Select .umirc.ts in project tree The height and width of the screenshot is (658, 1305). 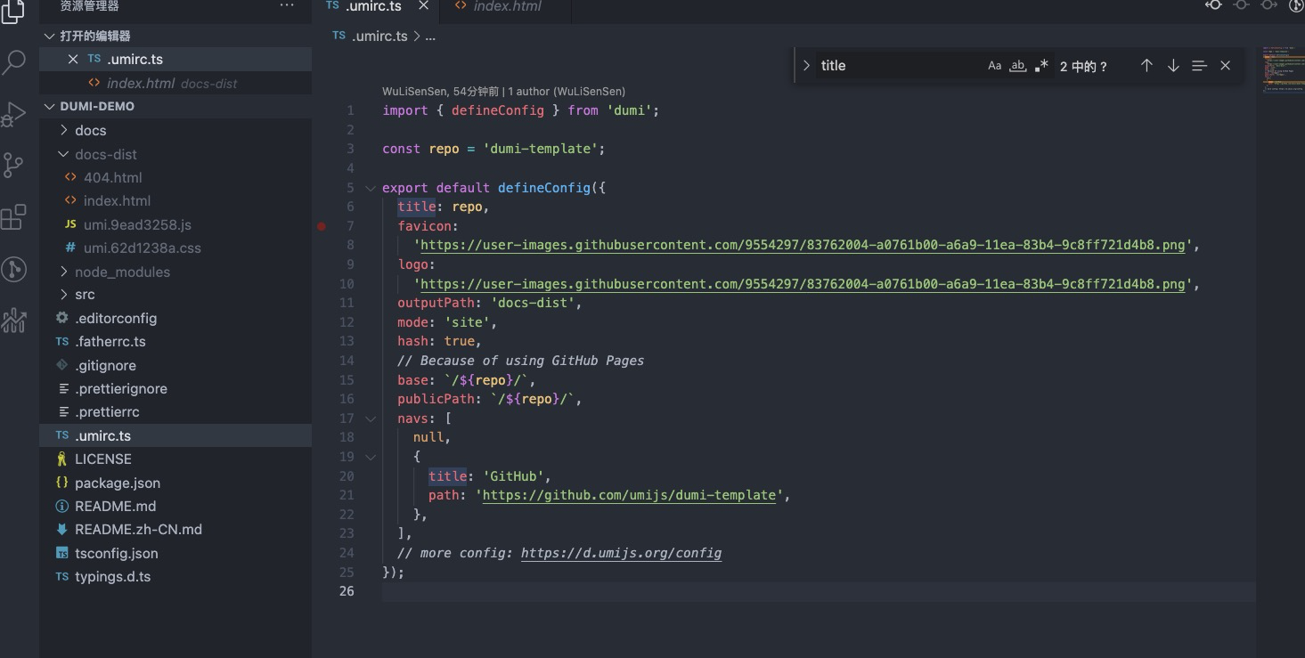175,435
